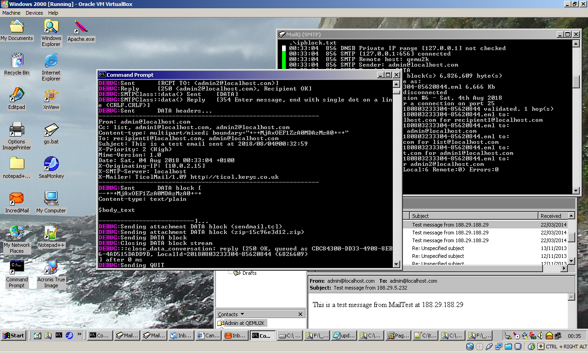
Task: Select the Editpad desktop shortcut
Action: pyautogui.click(x=17, y=99)
